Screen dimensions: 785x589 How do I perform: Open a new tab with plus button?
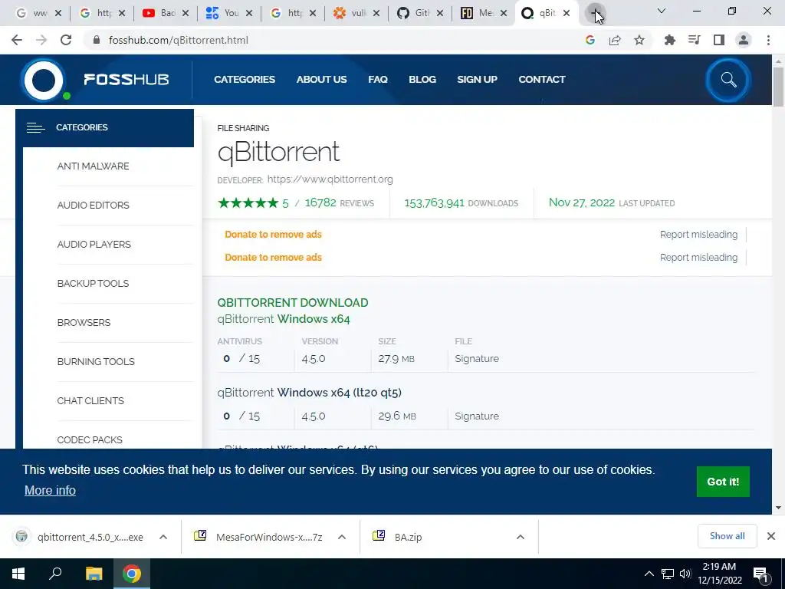click(595, 14)
